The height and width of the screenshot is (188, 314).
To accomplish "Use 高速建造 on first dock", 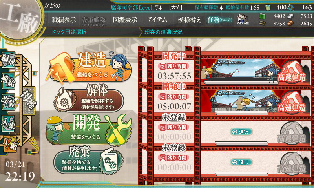I will click(292, 72).
